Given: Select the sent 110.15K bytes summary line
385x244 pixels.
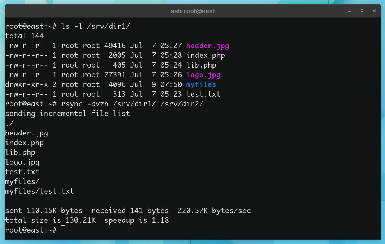Looking at the screenshot, I should tap(43, 211).
